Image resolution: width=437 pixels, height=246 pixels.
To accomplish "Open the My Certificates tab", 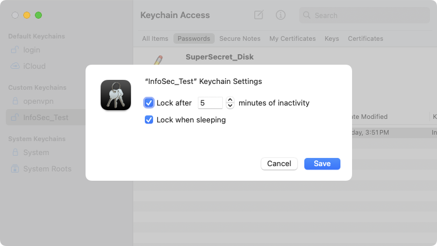I will coord(292,38).
